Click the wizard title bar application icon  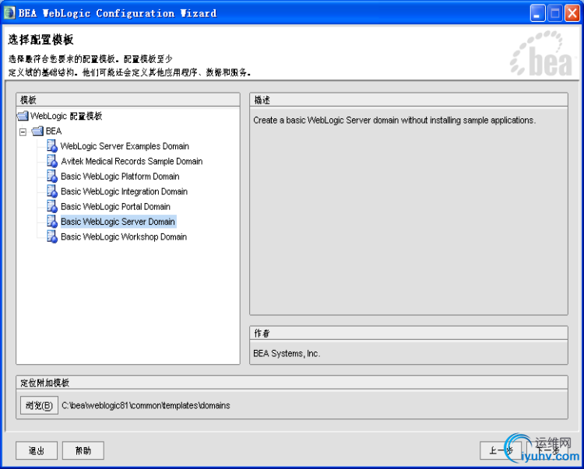point(9,13)
